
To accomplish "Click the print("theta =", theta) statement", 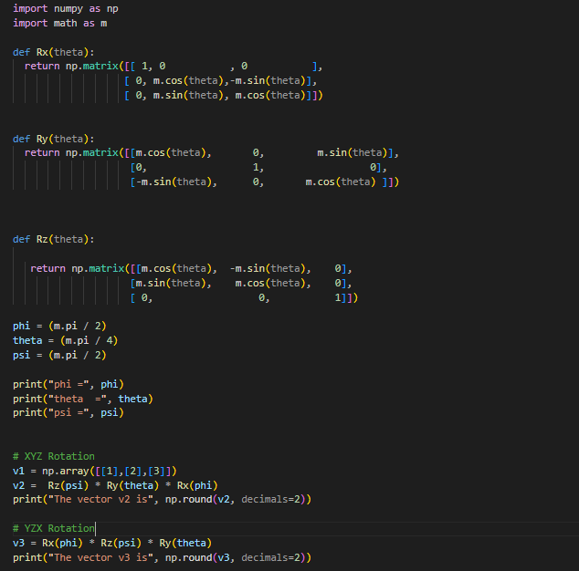I will click(x=83, y=399).
